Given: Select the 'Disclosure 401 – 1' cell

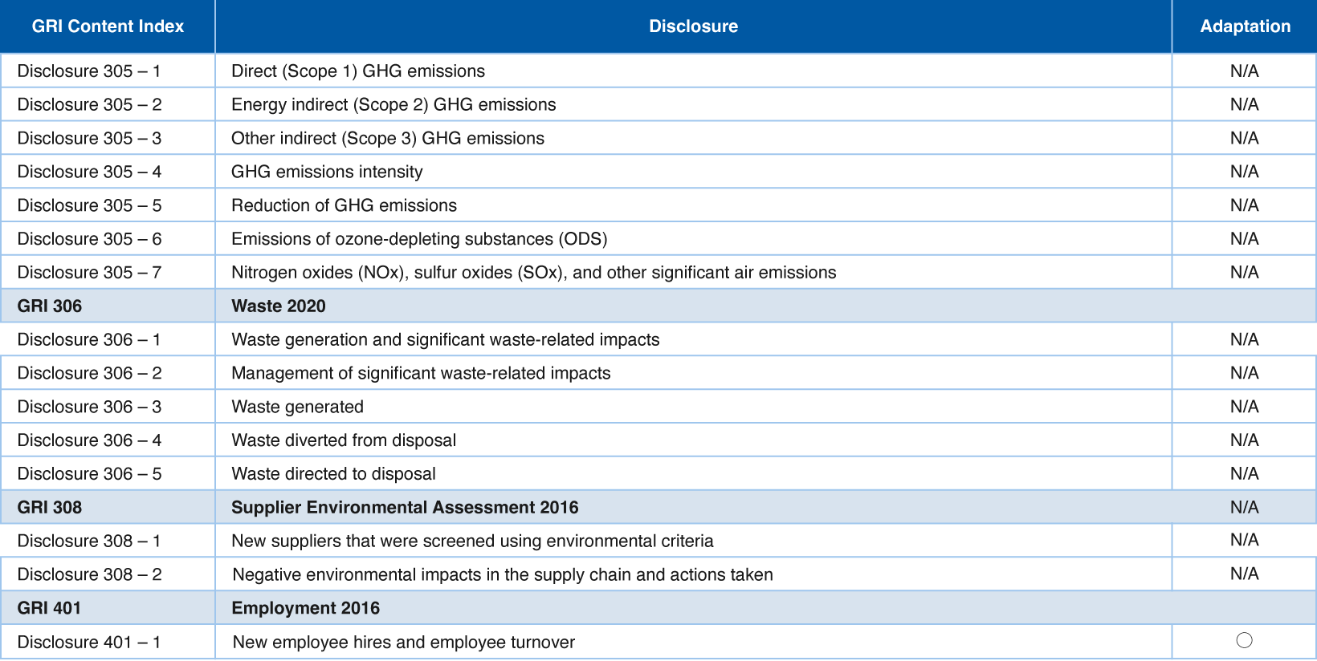Looking at the screenshot, I should [108, 642].
